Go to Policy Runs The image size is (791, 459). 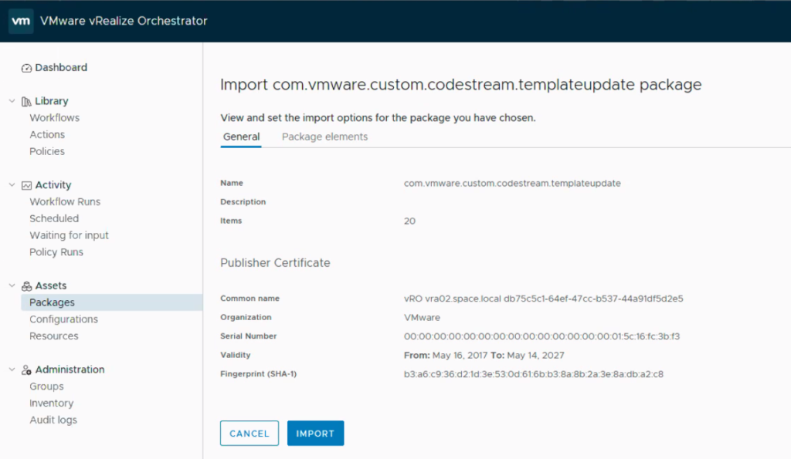(56, 252)
